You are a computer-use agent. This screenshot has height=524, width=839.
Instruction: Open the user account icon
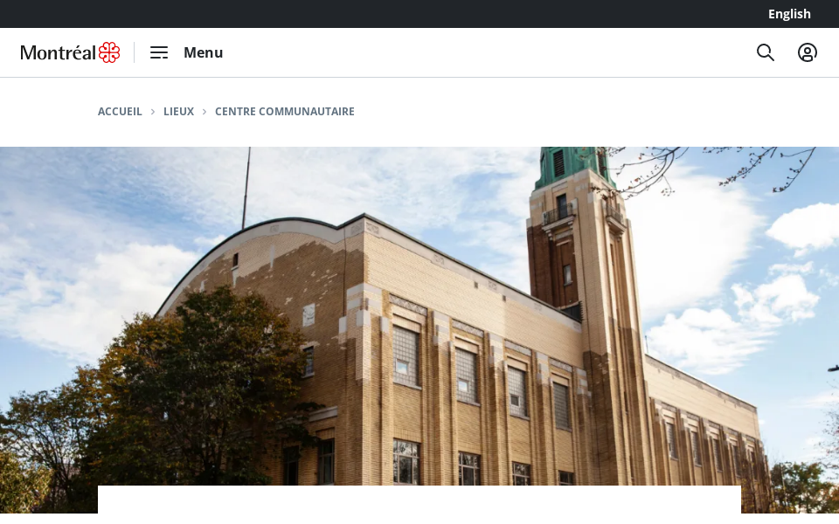(808, 52)
